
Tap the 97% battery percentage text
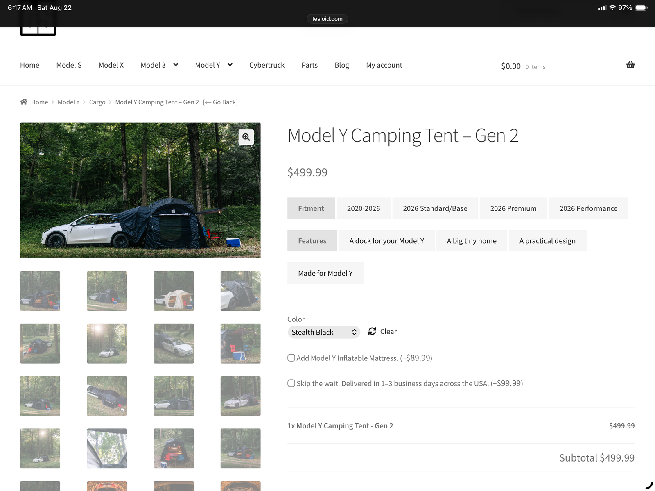click(625, 8)
